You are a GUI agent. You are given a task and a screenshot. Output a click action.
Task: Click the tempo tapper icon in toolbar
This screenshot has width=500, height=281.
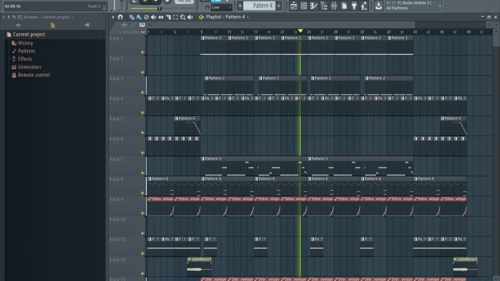click(364, 5)
